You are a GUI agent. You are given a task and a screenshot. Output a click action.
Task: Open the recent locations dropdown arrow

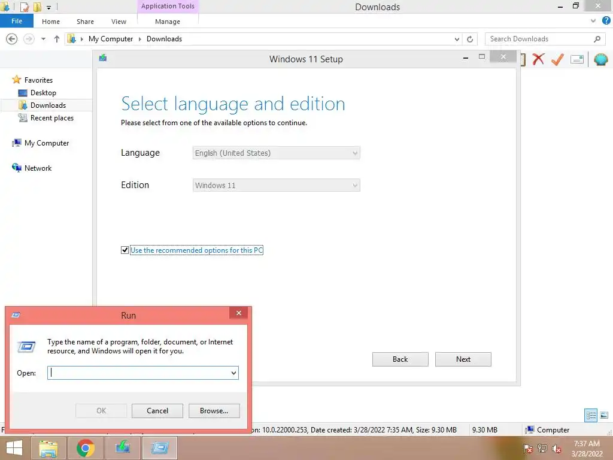pyautogui.click(x=43, y=39)
